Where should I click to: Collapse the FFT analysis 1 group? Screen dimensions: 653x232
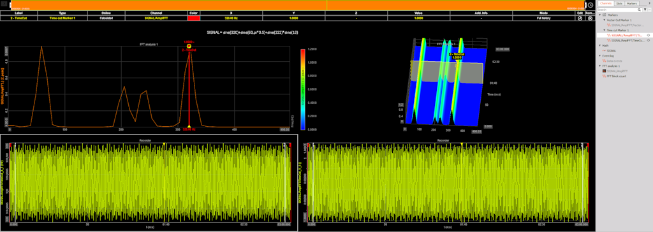(600, 66)
